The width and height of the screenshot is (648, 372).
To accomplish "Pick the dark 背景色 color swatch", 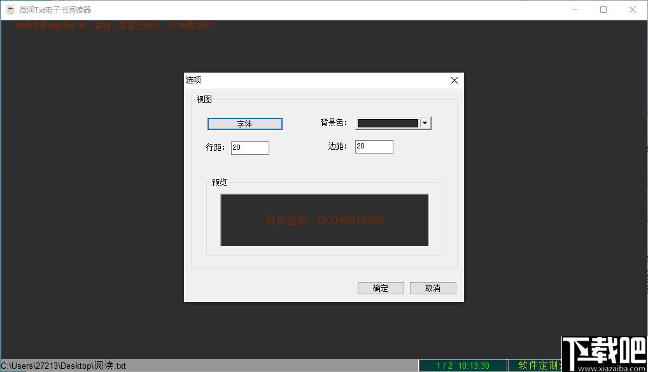I will (x=388, y=123).
